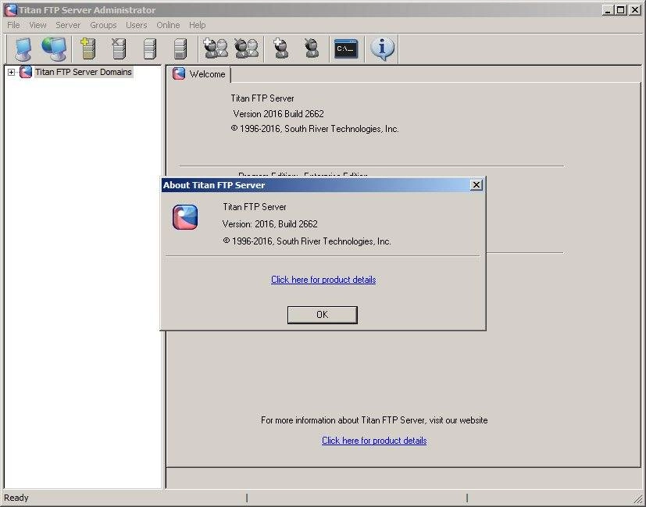Click 'Version: 2016, Build 2662' in About dialog
Image resolution: width=646 pixels, height=507 pixels.
[x=269, y=224]
